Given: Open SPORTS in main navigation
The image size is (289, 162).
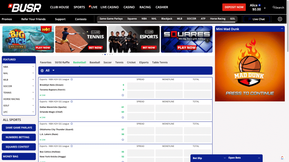Looking at the screenshot, I should tap(79, 7).
